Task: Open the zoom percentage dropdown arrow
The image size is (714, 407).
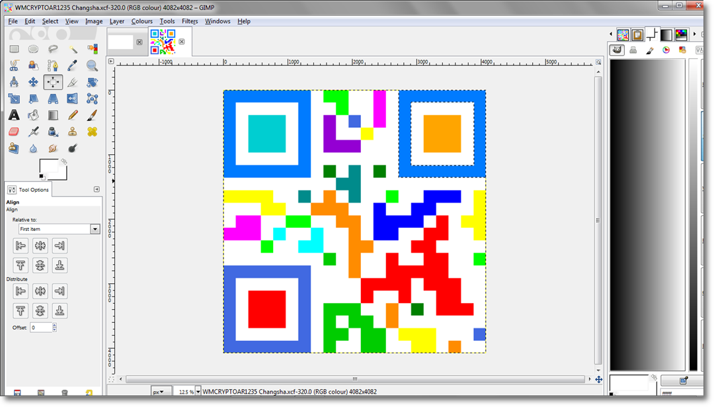Action: click(198, 392)
